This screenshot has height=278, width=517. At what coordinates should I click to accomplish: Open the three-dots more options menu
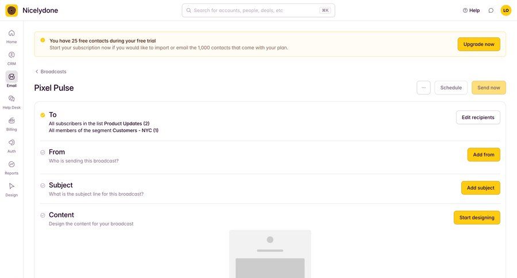(x=424, y=88)
